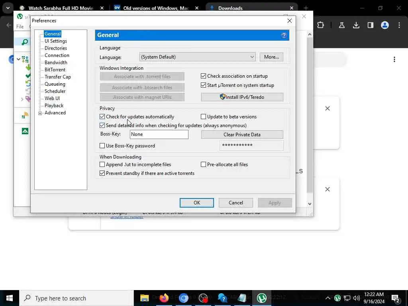Open the µTorrent File menu

coord(20,27)
